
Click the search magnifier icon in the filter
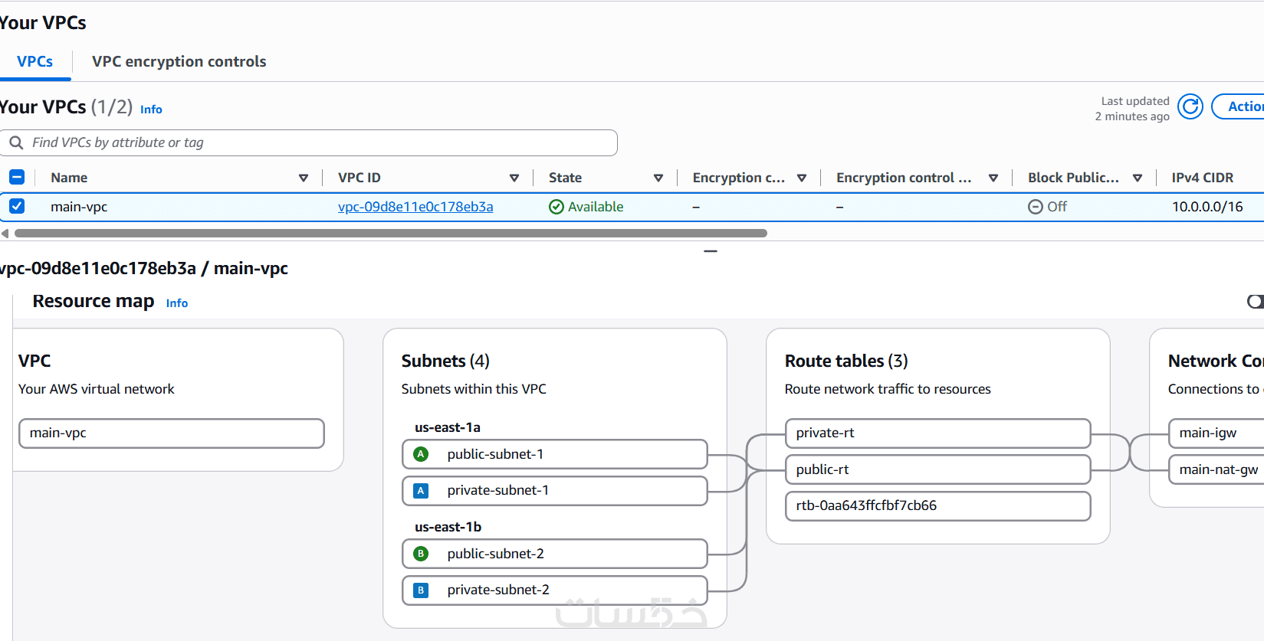pos(16,142)
